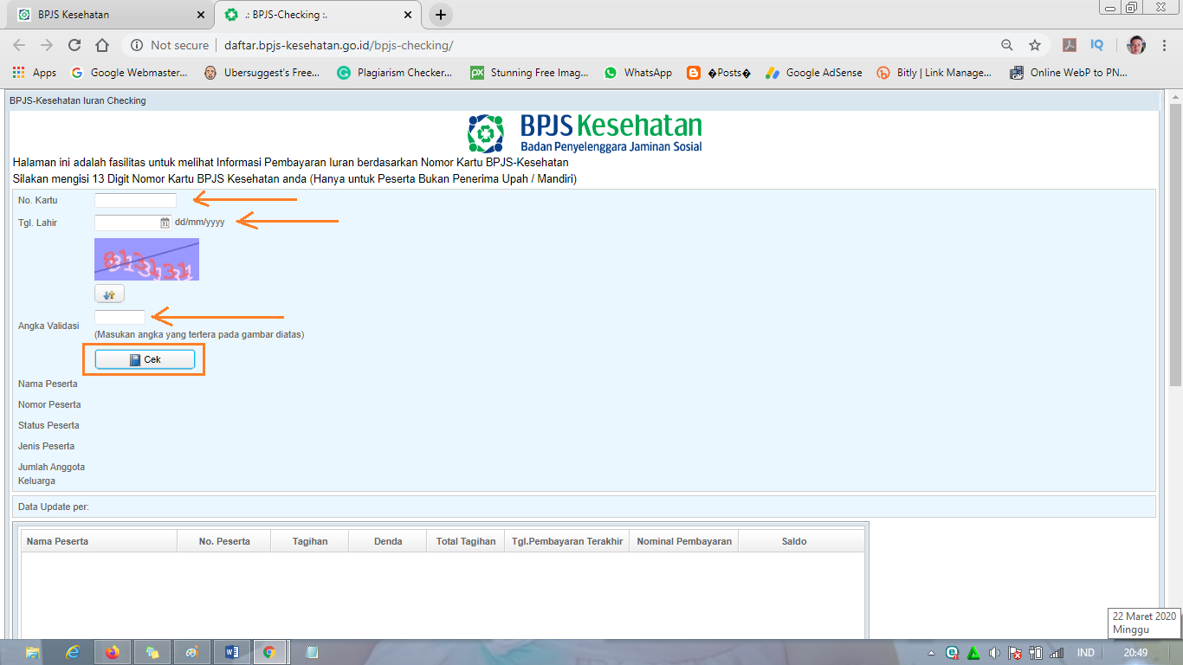This screenshot has width=1183, height=665.
Task: Bookmark this page with star icon
Action: (x=1034, y=45)
